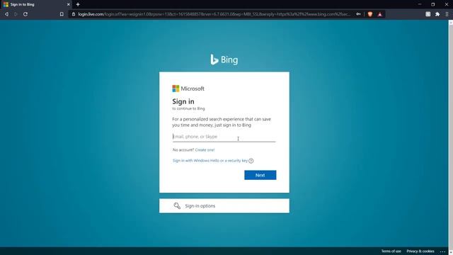The image size is (453, 255).
Task: Open Terms of use in the footer
Action: pyautogui.click(x=391, y=251)
